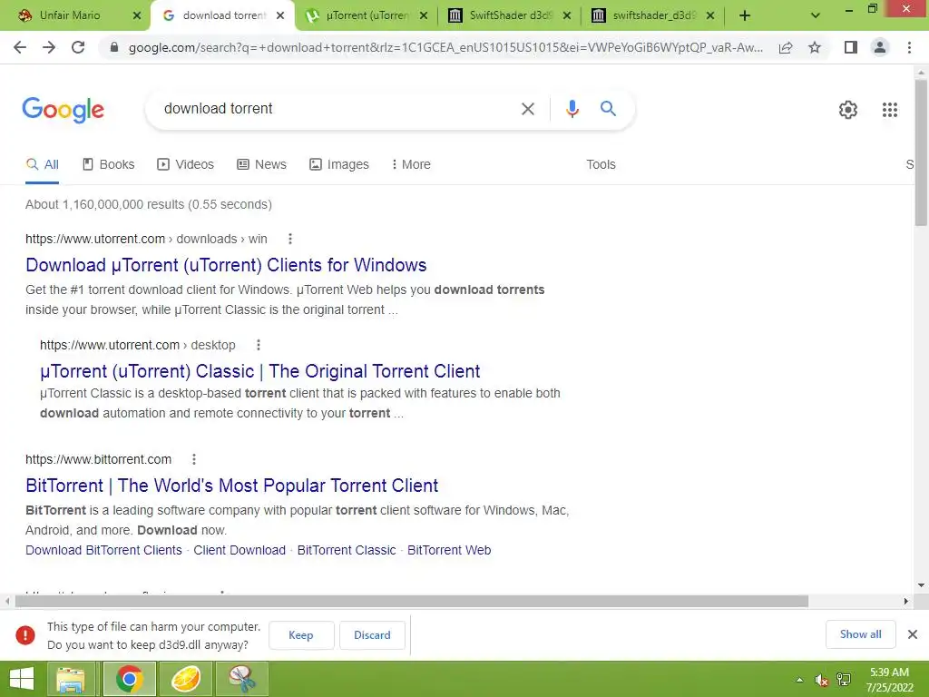Open a new browser tab
Viewport: 929px width, 697px height.
tap(745, 15)
